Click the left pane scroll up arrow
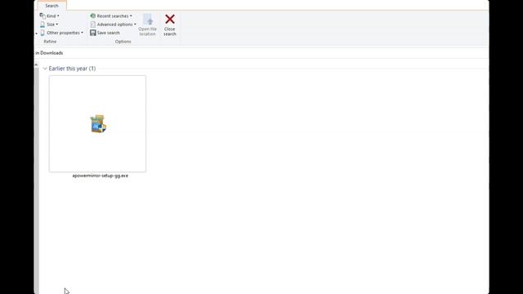Viewport: 523px width, 294px height. (x=36, y=65)
